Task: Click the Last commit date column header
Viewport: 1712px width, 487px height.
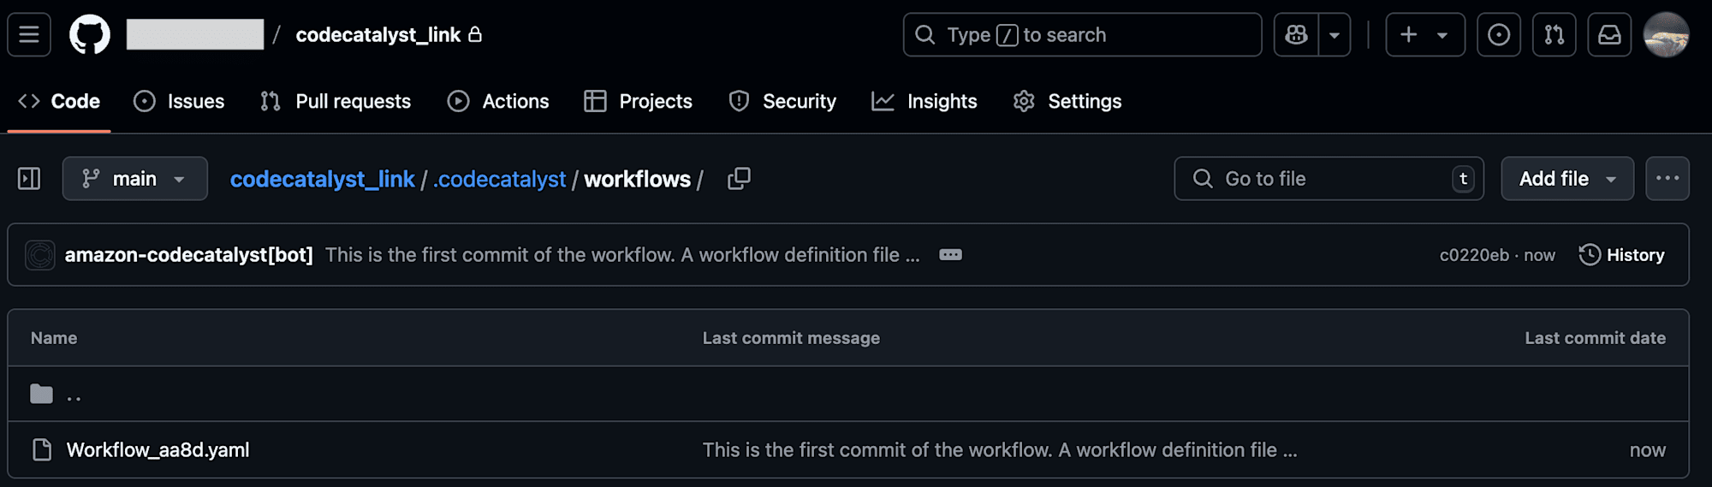Action: pos(1595,338)
